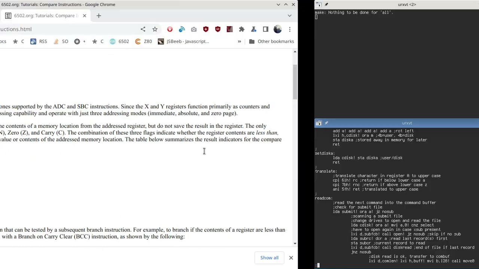Open the 6502 bookmark
The width and height of the screenshot is (479, 269).
click(x=119, y=41)
